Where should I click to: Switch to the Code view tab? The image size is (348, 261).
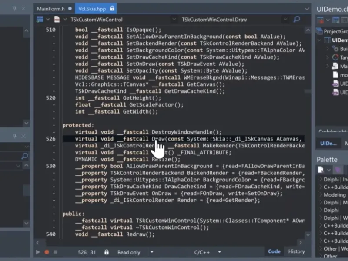click(274, 251)
